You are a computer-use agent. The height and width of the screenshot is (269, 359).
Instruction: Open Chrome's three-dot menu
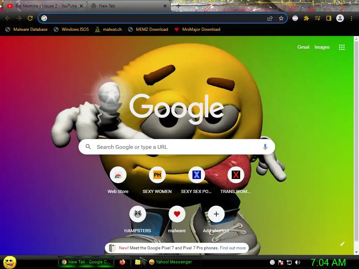pos(351,18)
